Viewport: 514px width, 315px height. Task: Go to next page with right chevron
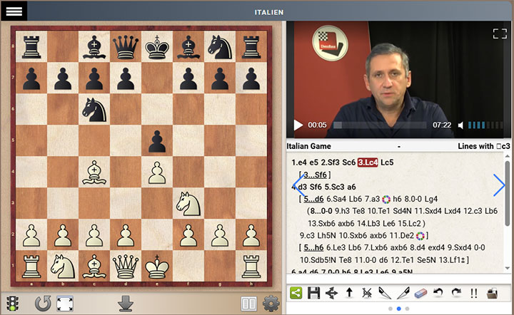(499, 185)
